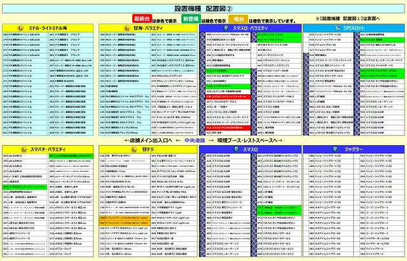Click the blue icon beside row 410
The width and height of the screenshot is (407, 261).
click(202, 208)
